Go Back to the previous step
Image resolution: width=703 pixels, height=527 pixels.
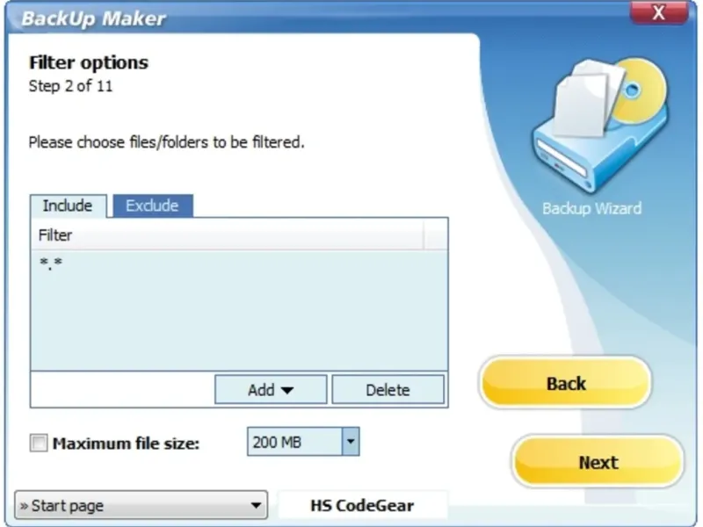566,383
